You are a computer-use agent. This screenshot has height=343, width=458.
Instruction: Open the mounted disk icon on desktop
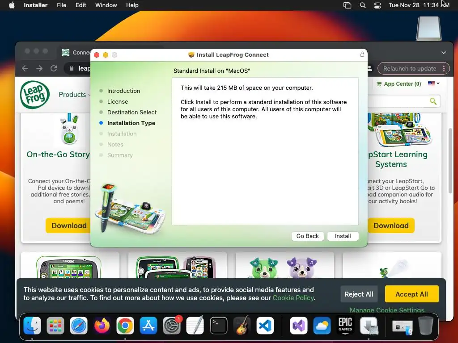[x=429, y=28]
